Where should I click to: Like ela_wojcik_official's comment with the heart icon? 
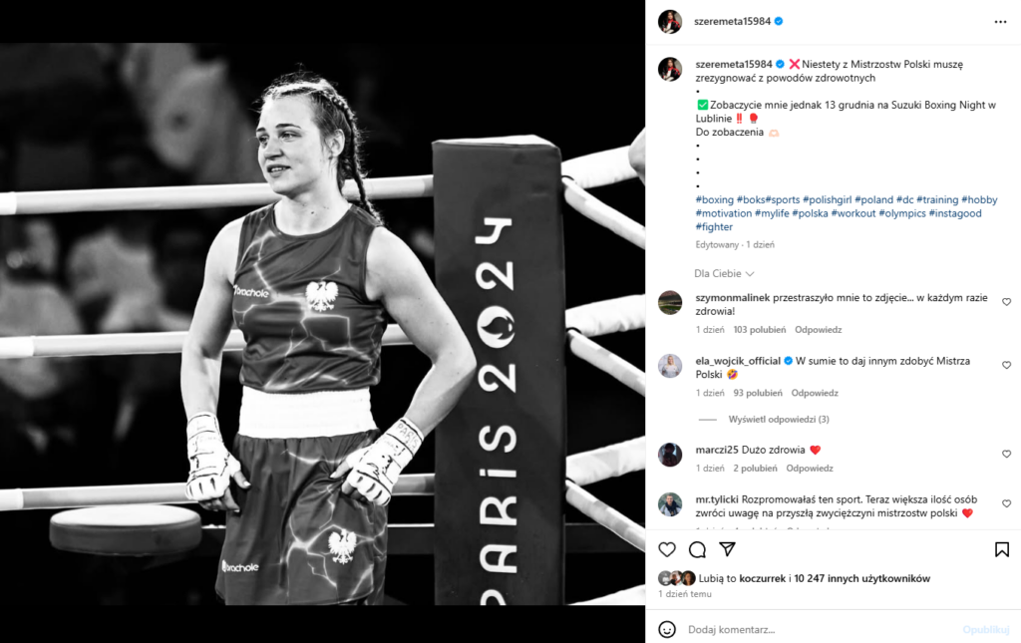tap(1006, 365)
